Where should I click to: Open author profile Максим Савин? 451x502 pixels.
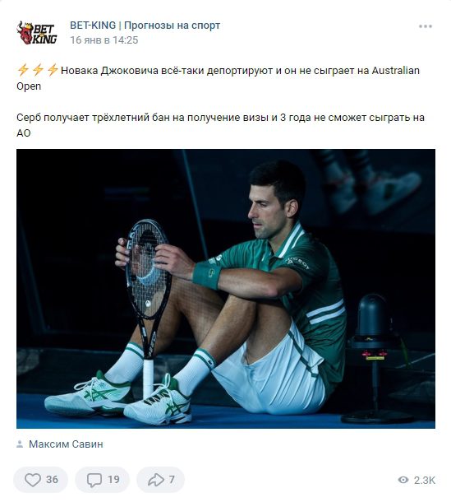pyautogui.click(x=66, y=444)
